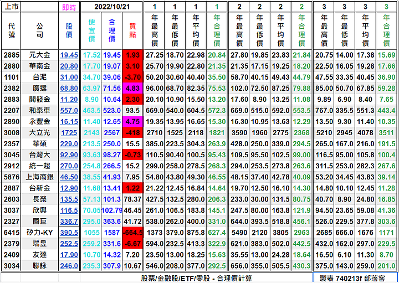Viewport: 399px width, 283px height.
Task: Select the 上市 header cell
Action: tap(11, 7)
